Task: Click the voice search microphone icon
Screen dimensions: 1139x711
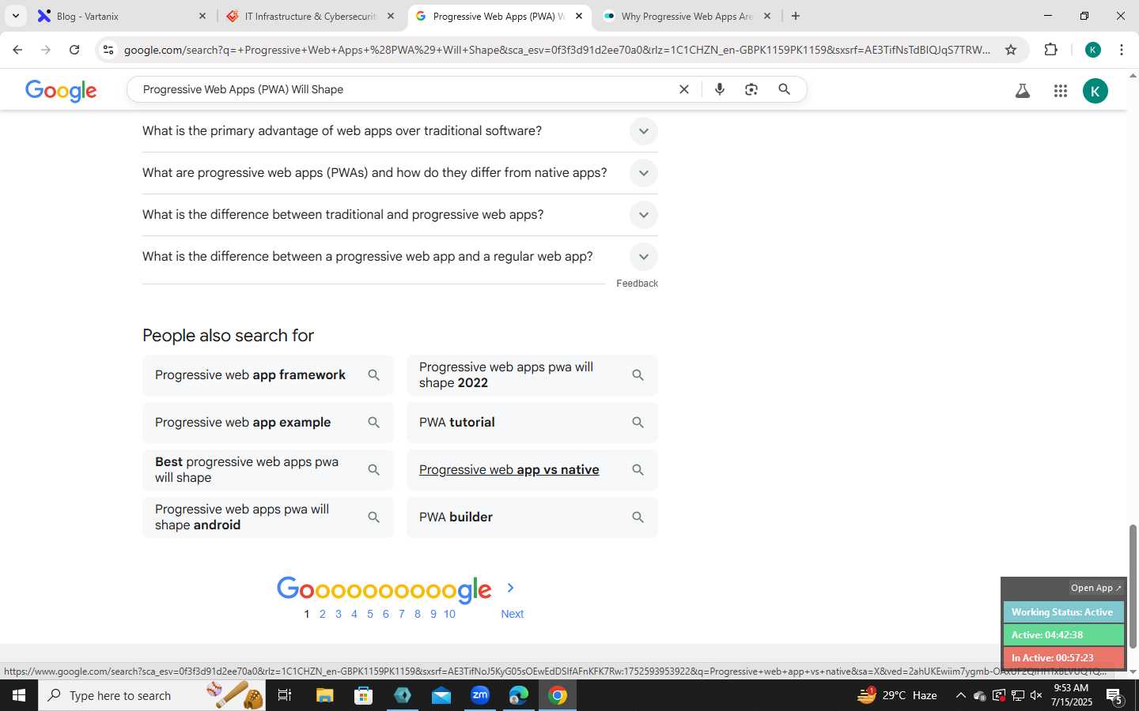Action: [719, 89]
